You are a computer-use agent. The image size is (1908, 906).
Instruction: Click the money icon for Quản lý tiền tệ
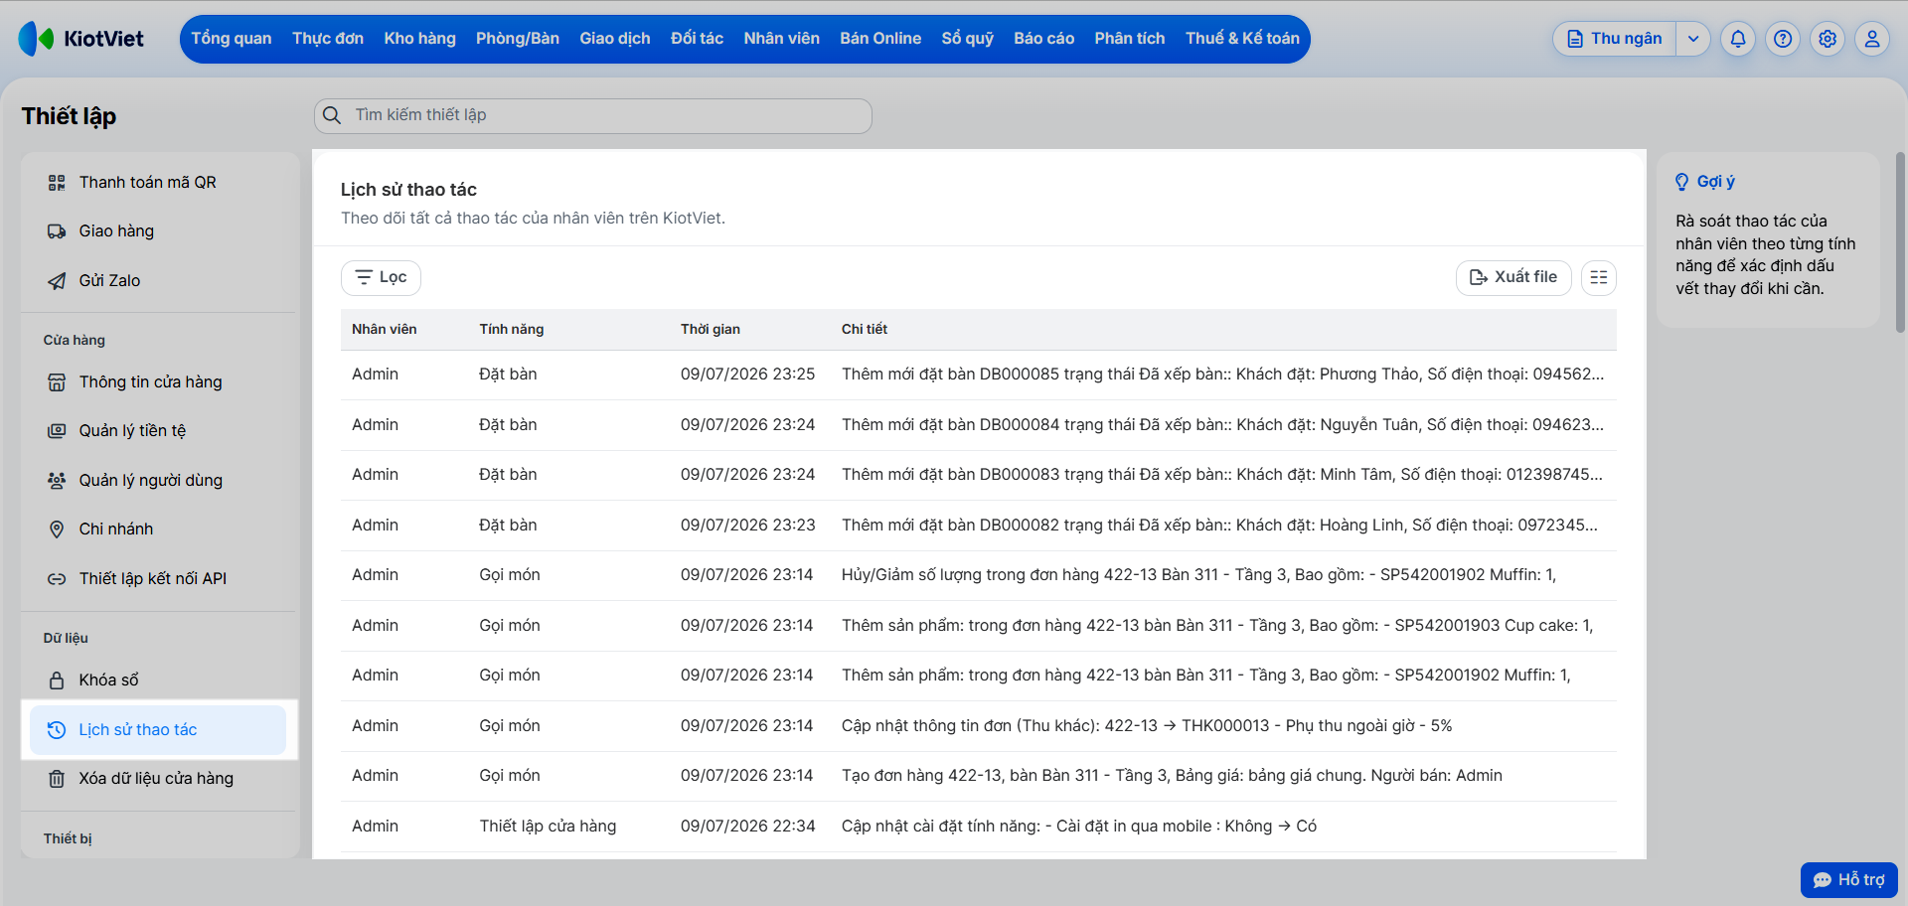(x=57, y=431)
